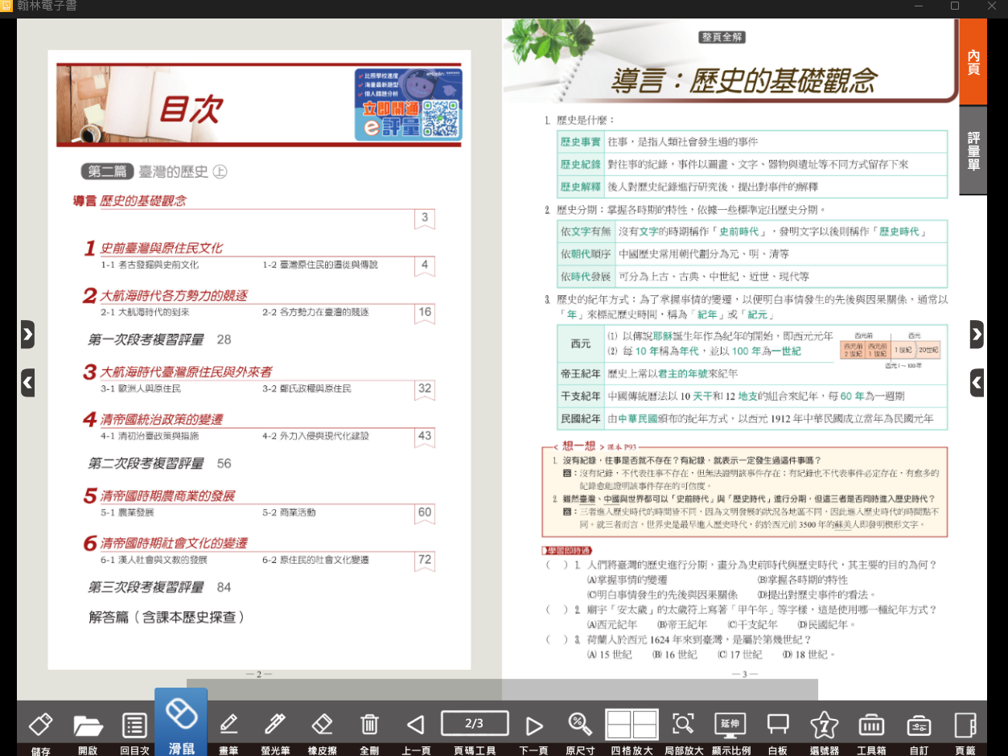Click page number 16 bookmark

pyautogui.click(x=425, y=314)
